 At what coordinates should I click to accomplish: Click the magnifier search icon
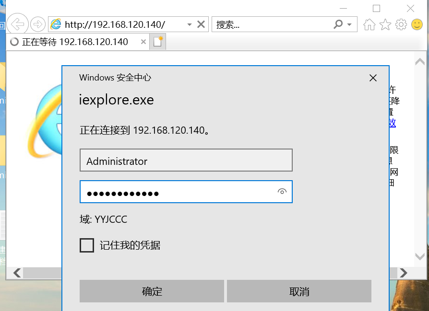338,24
